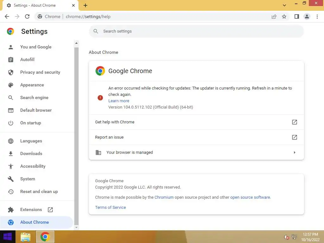Click the Chrome logo beside Settings title
Screen dimensions: 324x243
point(10,31)
